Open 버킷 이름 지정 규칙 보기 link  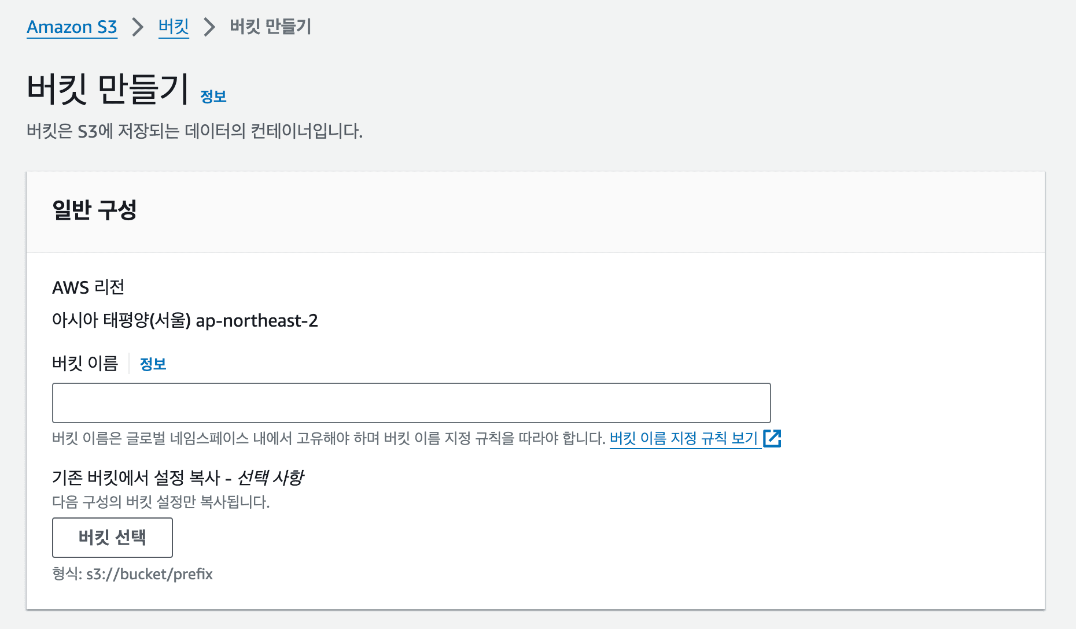[x=684, y=439]
